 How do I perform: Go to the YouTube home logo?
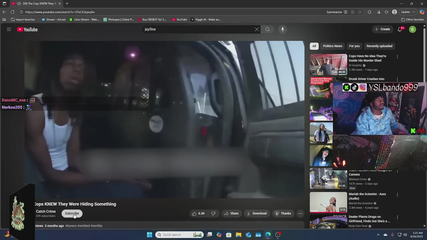point(27,29)
